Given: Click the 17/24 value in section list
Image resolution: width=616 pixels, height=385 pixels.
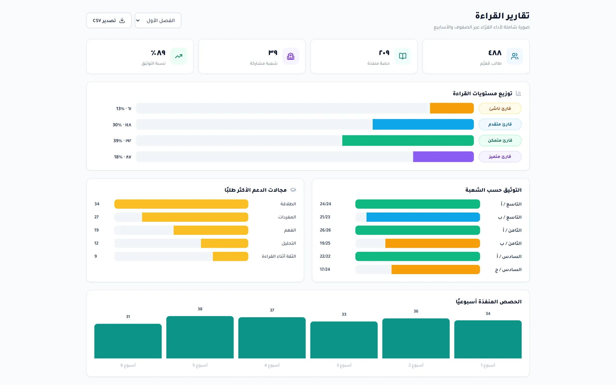Looking at the screenshot, I should coord(325,269).
